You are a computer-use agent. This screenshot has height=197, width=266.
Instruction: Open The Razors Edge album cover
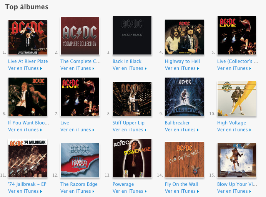[x=80, y=160]
